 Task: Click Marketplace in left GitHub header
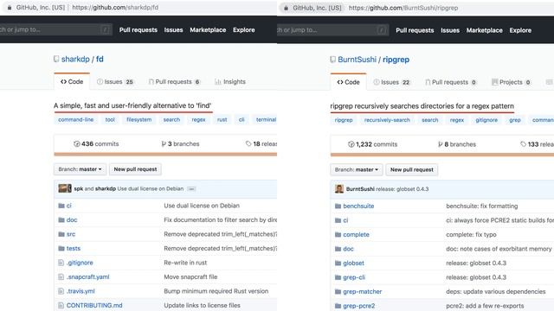(x=208, y=30)
